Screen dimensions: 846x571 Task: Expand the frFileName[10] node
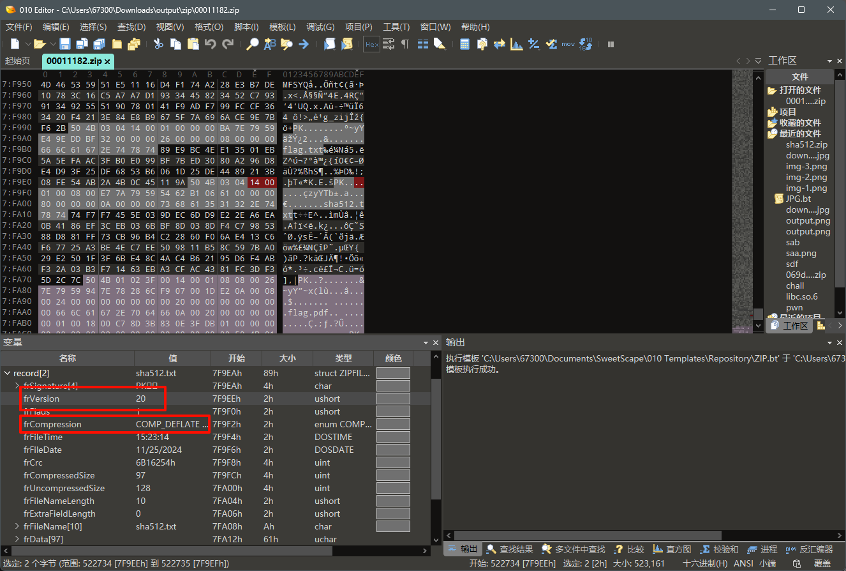[17, 526]
